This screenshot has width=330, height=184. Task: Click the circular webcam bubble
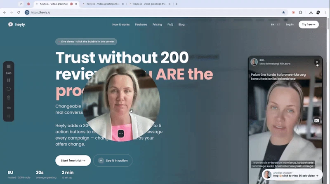click(x=121, y=102)
